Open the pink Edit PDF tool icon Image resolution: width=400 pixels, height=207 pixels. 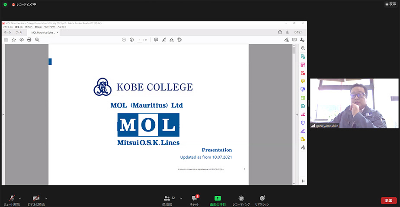[303, 65]
